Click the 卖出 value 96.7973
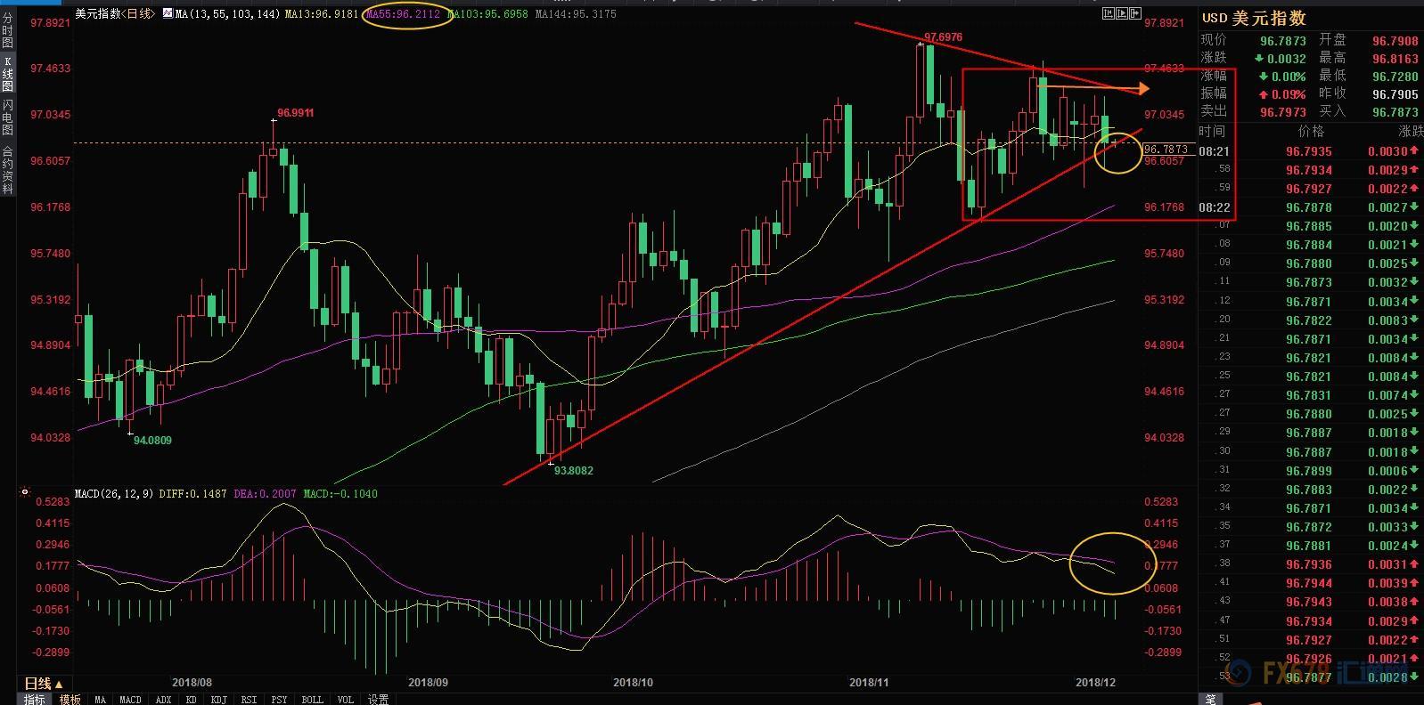This screenshot has width=1424, height=705. [x=1283, y=112]
